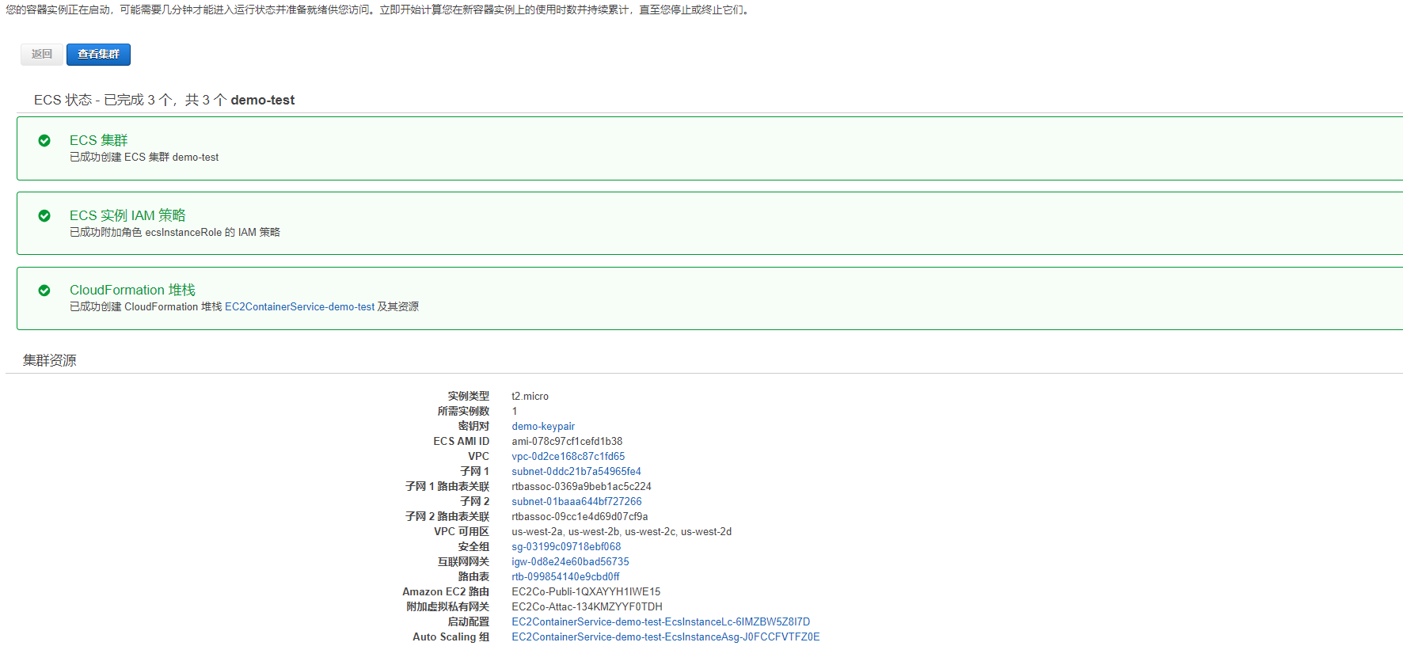The height and width of the screenshot is (646, 1403).
Task: Click the green check icon beside ECS 实例 IAM 策略
Action: click(x=44, y=215)
